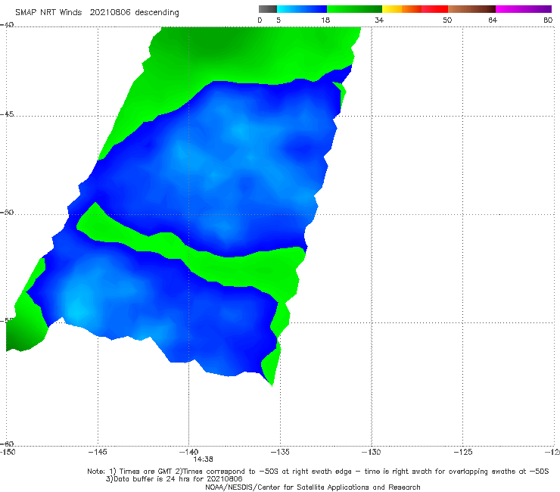Viewport: 560px width, 492px height.
Task: Click the 'NOAA/NESDIS/Center for Satellite Applications and Research' credit
Action: pyautogui.click(x=313, y=487)
